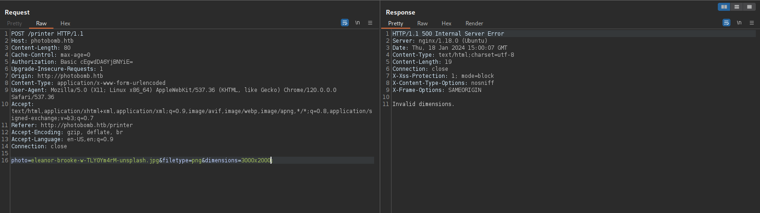The image size is (760, 213).
Task: Switch Response view to the Hex tab
Action: click(446, 23)
